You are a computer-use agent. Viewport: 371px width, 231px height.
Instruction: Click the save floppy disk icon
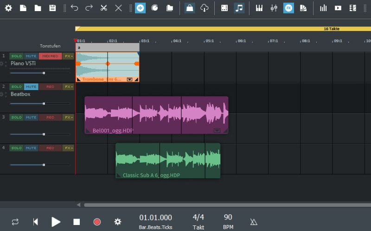52,8
